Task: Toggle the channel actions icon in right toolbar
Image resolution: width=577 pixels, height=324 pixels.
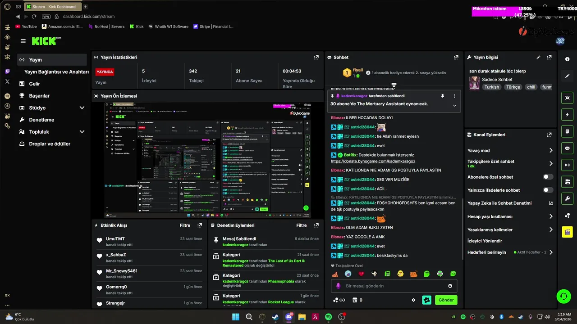Action: (567, 182)
